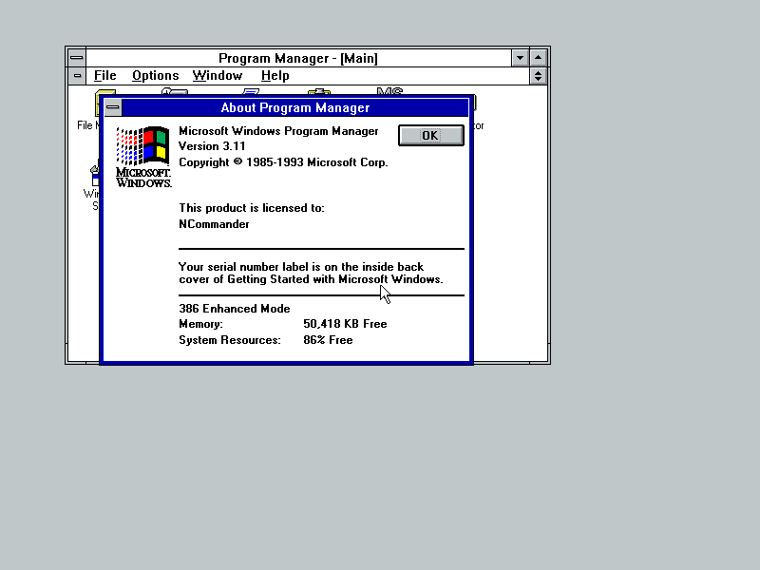
Task: Click the 86% Free resources value
Action: tap(328, 340)
